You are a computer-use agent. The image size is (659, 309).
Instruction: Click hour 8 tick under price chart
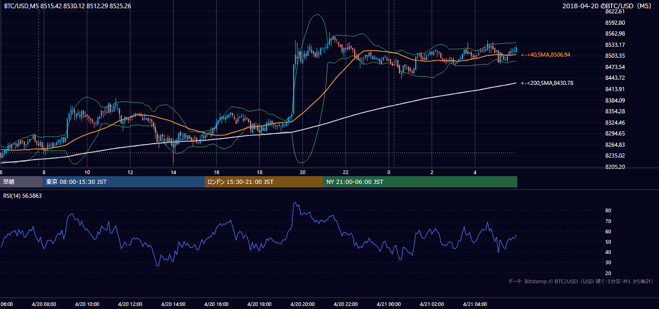pos(44,172)
